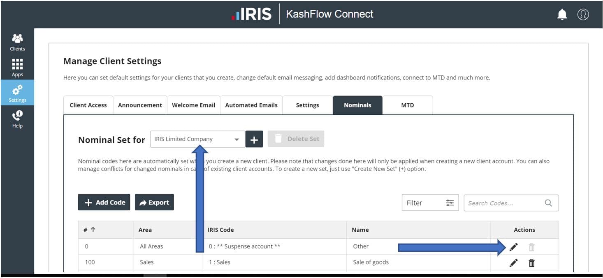This screenshot has width=603, height=278.
Task: Sort by the # column header arrow
Action: point(93,230)
